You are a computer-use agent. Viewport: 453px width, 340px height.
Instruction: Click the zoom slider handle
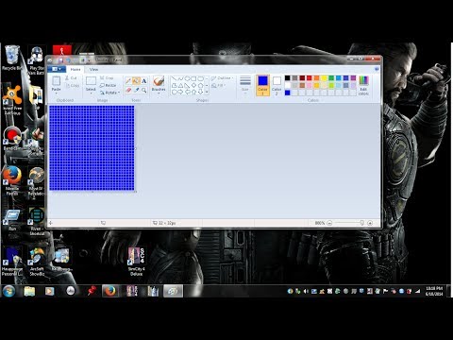[361, 223]
